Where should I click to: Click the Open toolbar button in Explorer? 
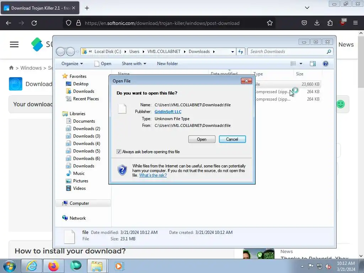coord(103,64)
